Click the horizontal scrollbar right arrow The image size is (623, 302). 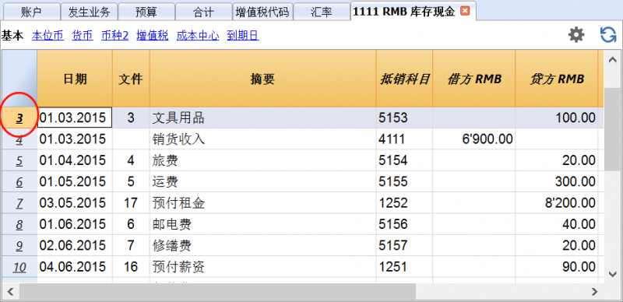594,292
